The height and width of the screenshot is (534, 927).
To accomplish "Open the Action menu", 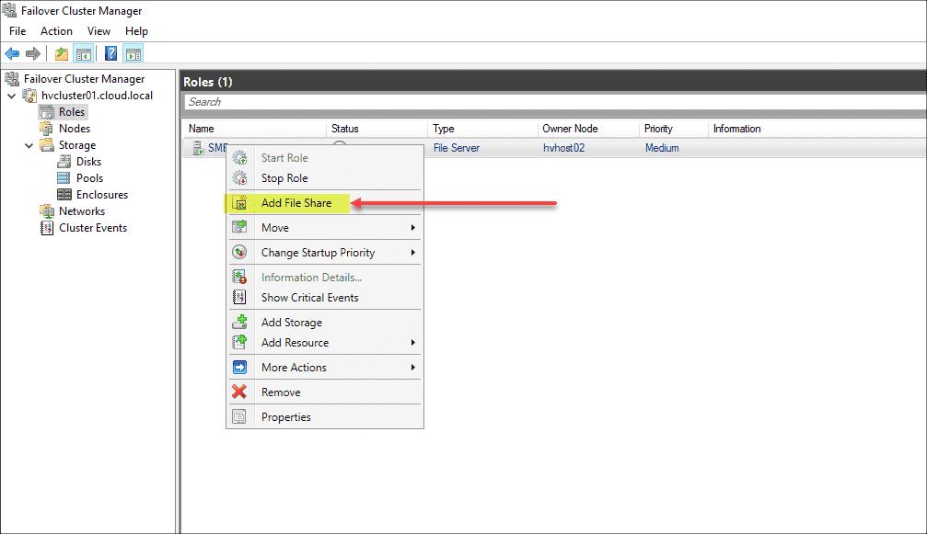I will pyautogui.click(x=56, y=30).
